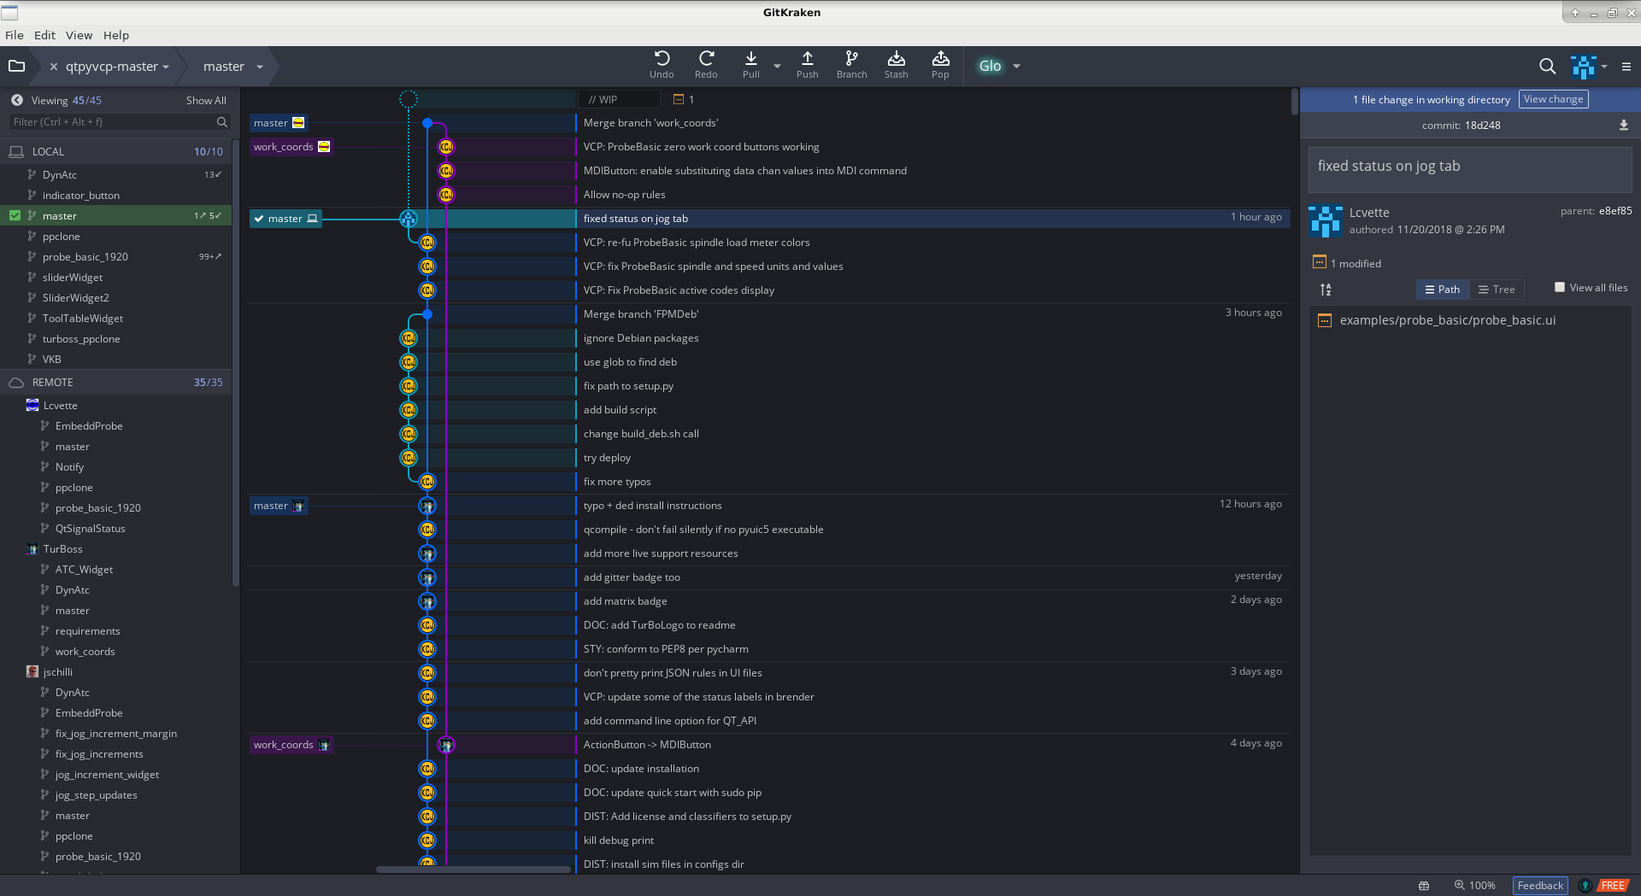Click the Feedback button in status bar
The width and height of the screenshot is (1641, 896).
pos(1540,886)
